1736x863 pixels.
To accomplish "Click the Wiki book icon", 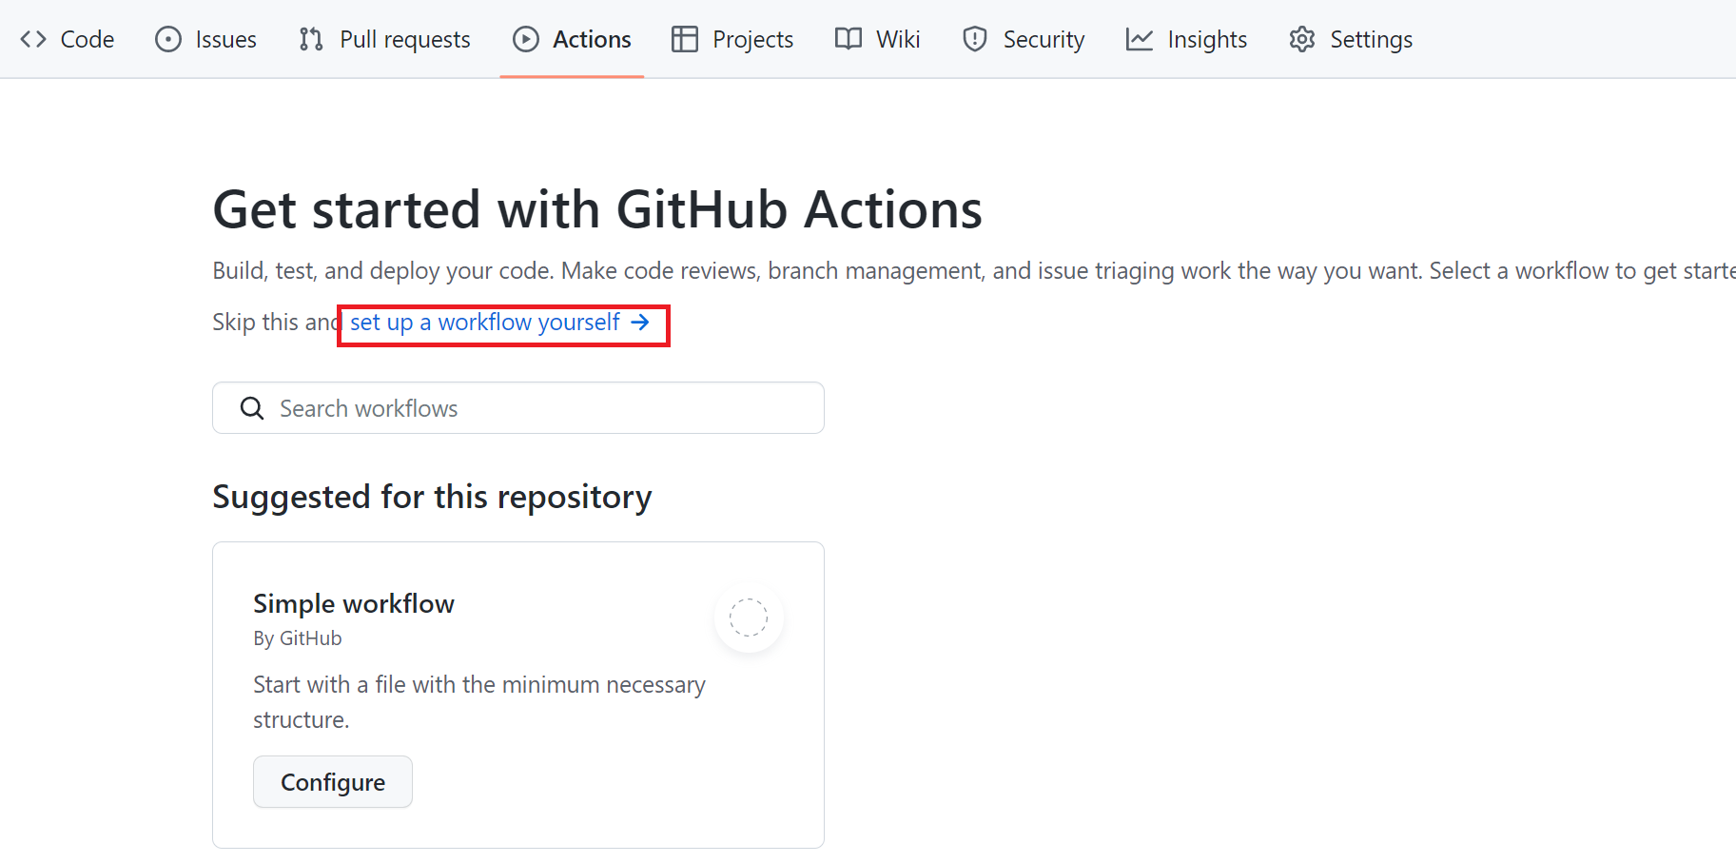I will point(848,39).
